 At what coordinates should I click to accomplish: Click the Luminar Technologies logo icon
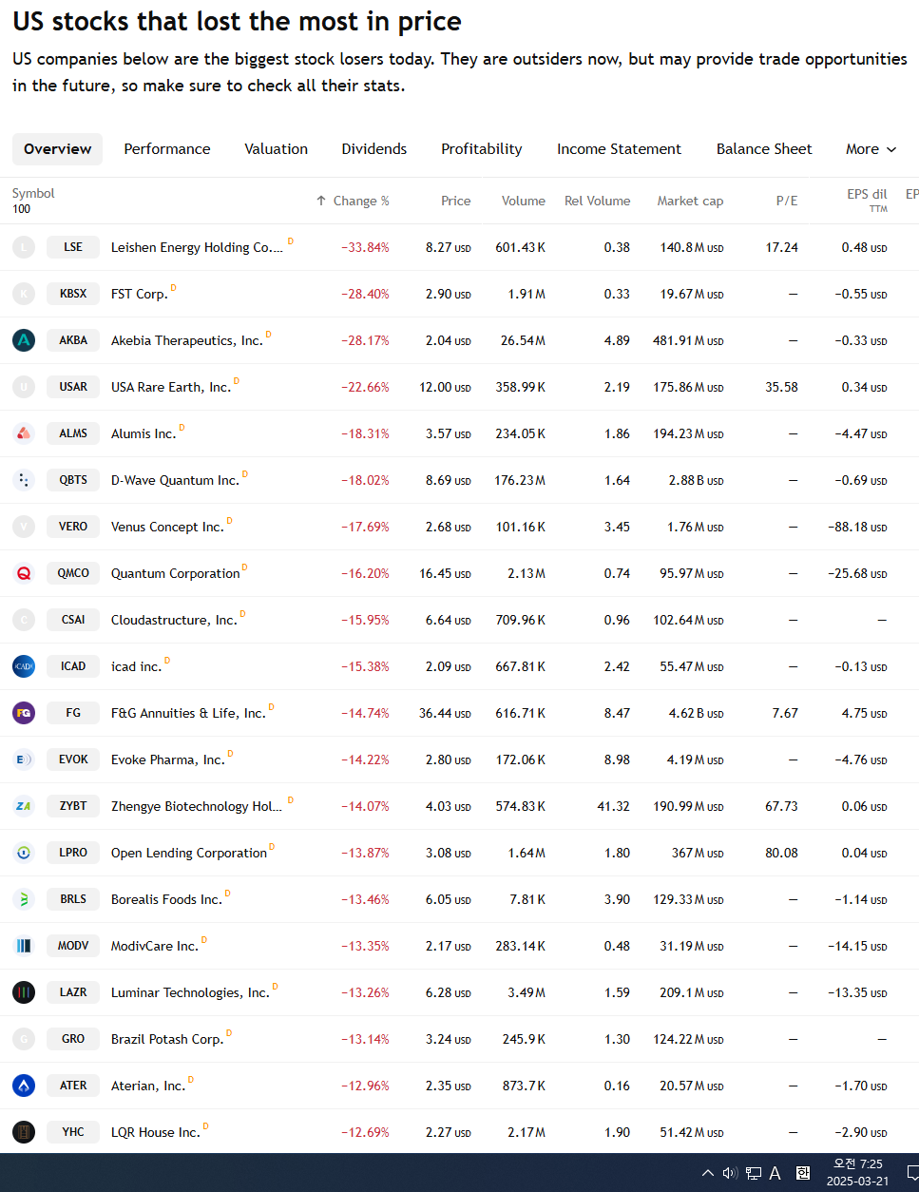(24, 992)
